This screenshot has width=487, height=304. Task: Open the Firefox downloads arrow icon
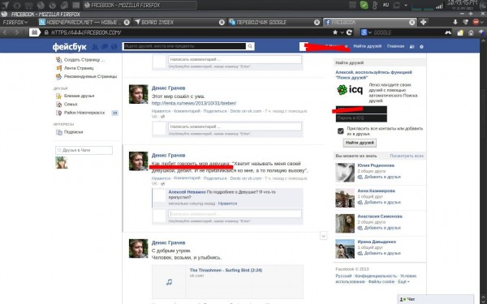455,22
